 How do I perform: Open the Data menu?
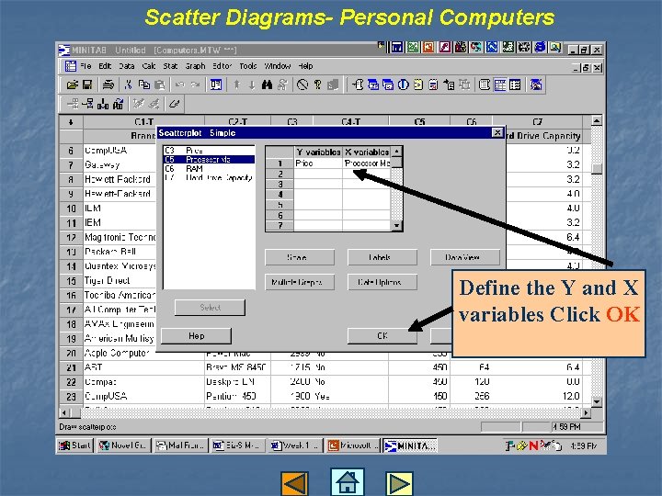click(x=126, y=66)
